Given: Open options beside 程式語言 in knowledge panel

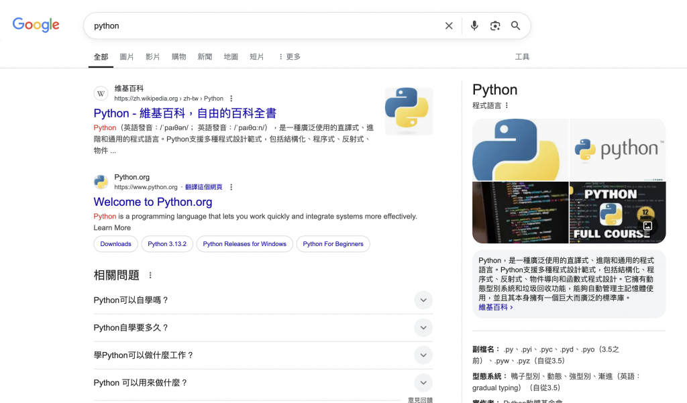Looking at the screenshot, I should point(507,105).
